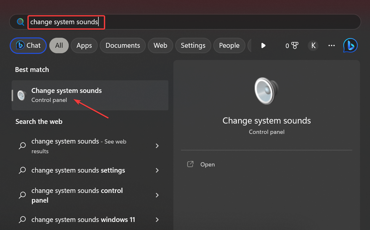Select the Chat filter tab
This screenshot has width=370, height=230.
pyautogui.click(x=28, y=45)
